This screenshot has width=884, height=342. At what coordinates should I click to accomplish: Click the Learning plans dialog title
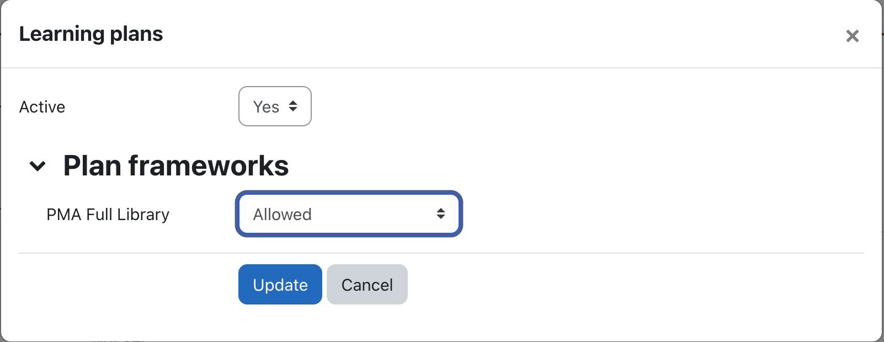click(x=91, y=34)
